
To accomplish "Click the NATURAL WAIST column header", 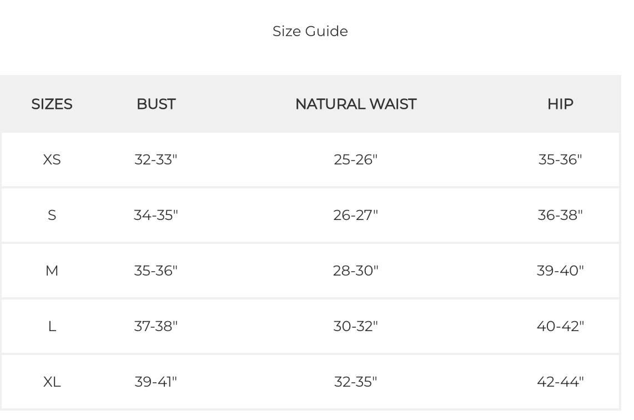I will tap(355, 104).
